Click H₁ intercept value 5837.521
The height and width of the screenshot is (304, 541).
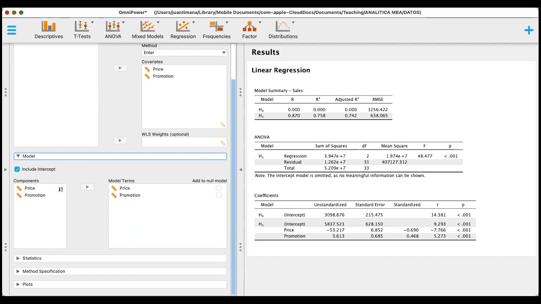[x=334, y=225]
